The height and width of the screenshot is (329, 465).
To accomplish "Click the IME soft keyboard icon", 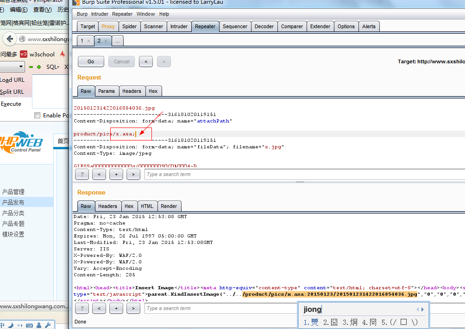I will [29, 325].
